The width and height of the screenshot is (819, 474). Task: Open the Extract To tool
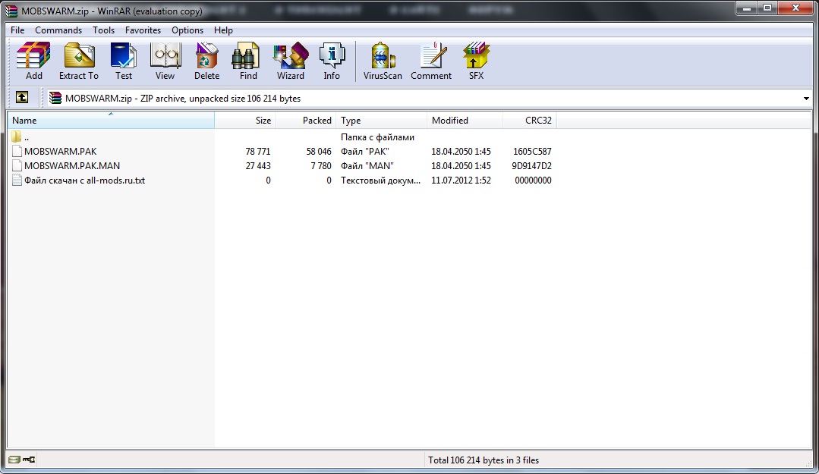[x=79, y=61]
